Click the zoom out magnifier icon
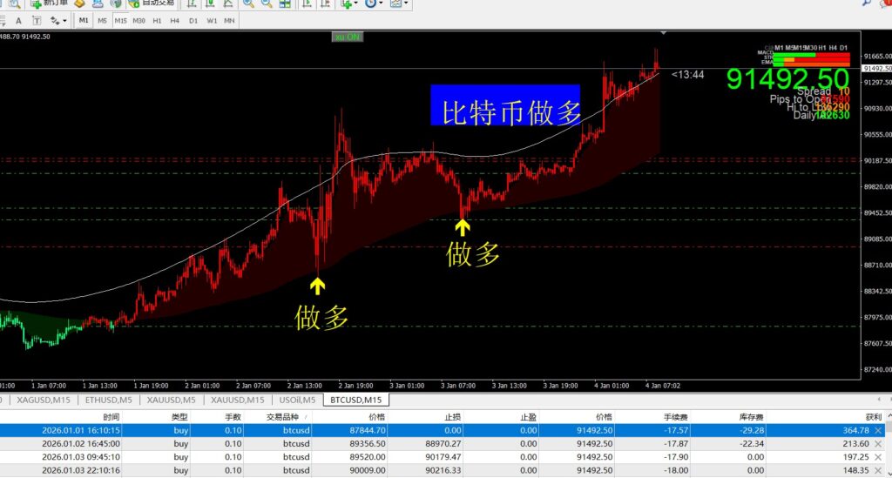Viewport: 892px width, 478px height. pyautogui.click(x=267, y=3)
